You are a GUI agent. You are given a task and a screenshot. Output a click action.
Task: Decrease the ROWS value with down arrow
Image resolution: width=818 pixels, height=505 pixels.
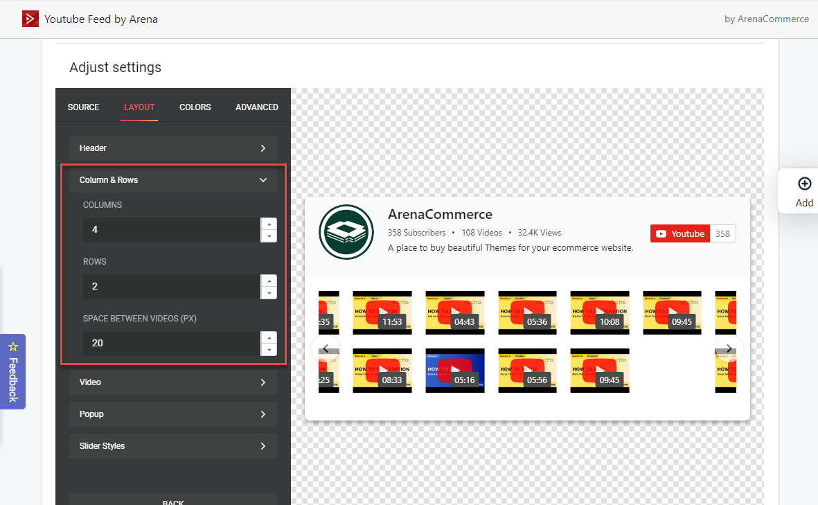click(269, 292)
